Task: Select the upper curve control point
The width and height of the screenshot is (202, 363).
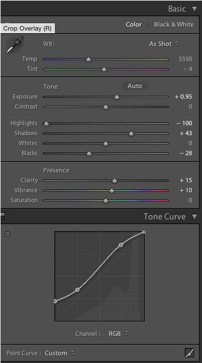Action: 120,245
